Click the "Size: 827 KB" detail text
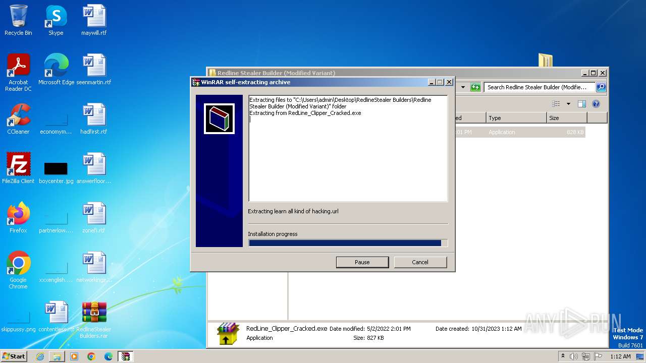646x363 pixels. pos(368,338)
